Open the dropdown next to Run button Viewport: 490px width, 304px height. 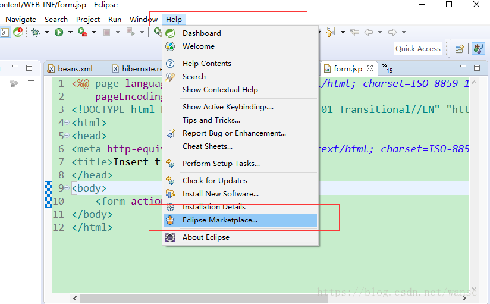coord(70,32)
